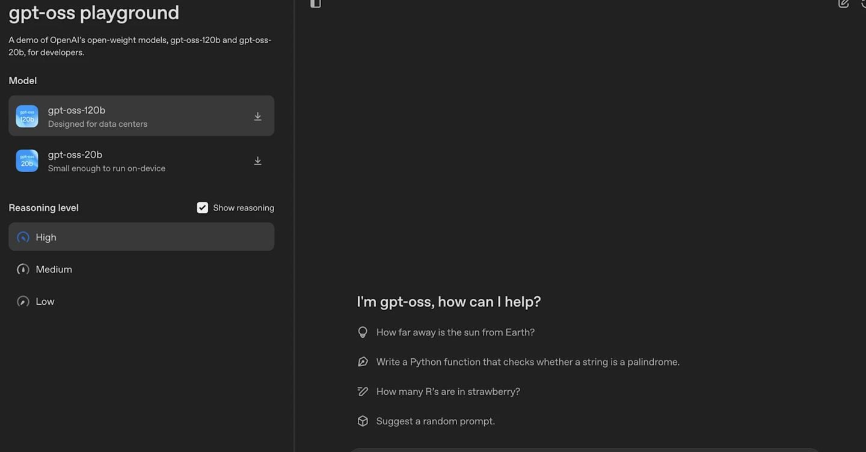Click Suggest a random prompt
The image size is (866, 452).
click(x=435, y=421)
